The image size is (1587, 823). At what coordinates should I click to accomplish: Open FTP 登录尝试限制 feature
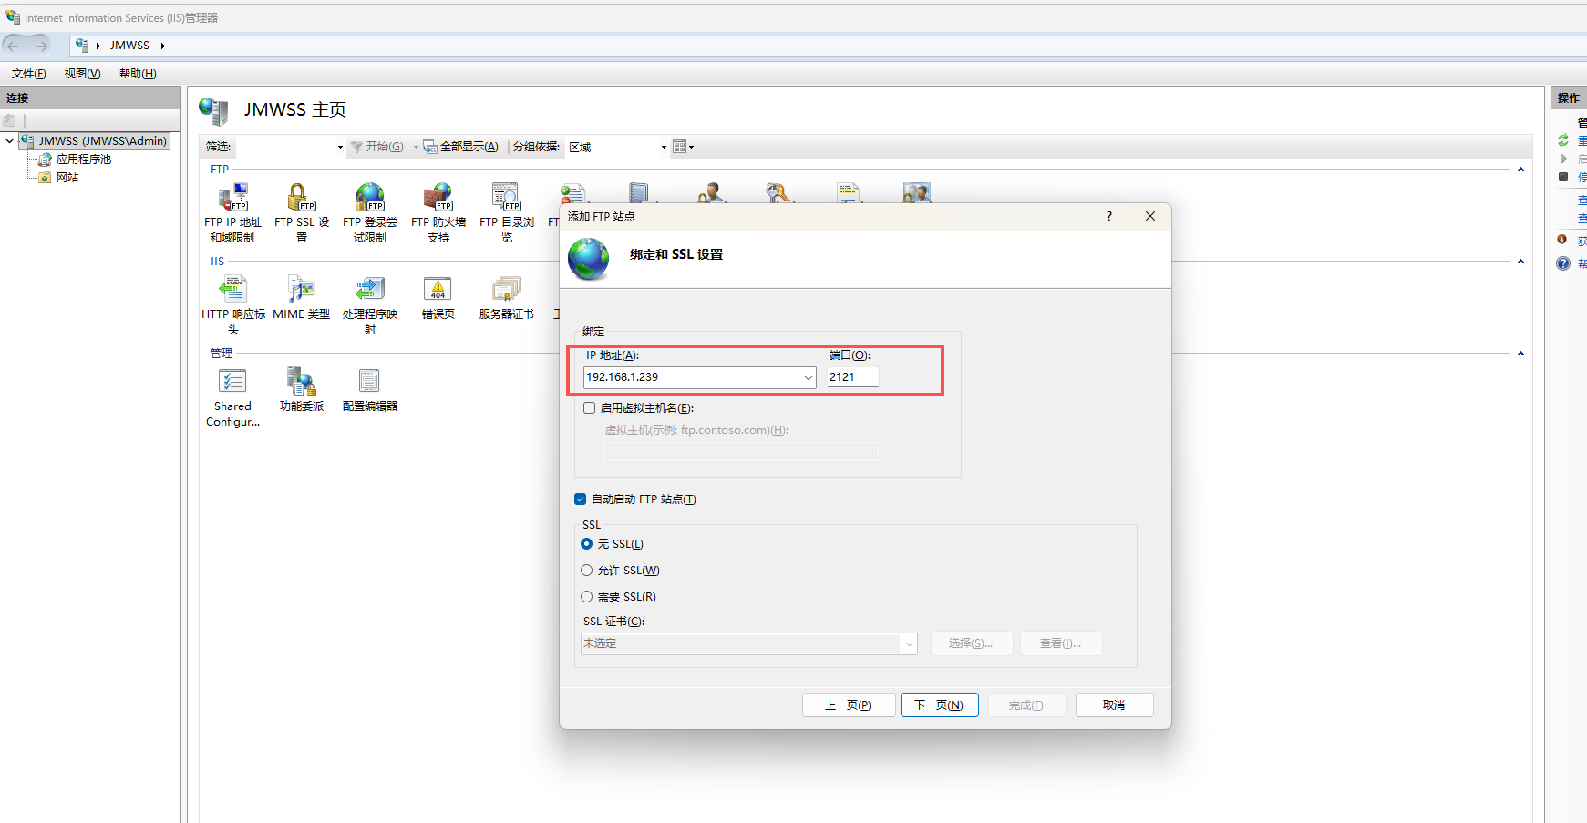click(369, 198)
